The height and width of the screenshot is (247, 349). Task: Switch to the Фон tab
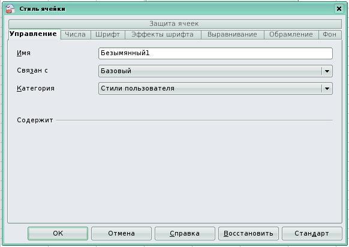tap(330, 35)
